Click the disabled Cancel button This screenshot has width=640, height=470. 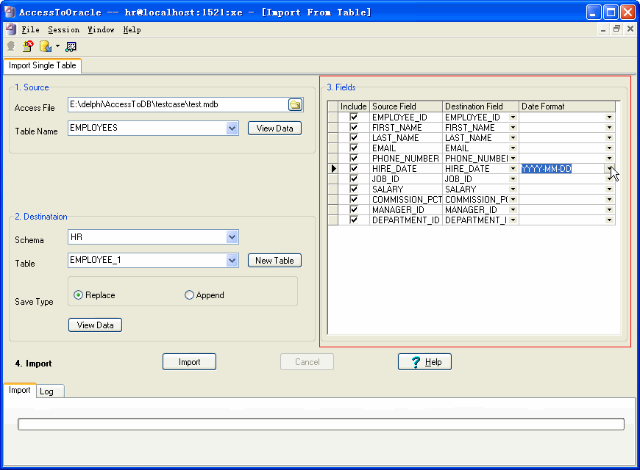tap(307, 362)
